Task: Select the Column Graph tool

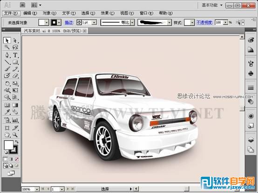Action: (15, 120)
